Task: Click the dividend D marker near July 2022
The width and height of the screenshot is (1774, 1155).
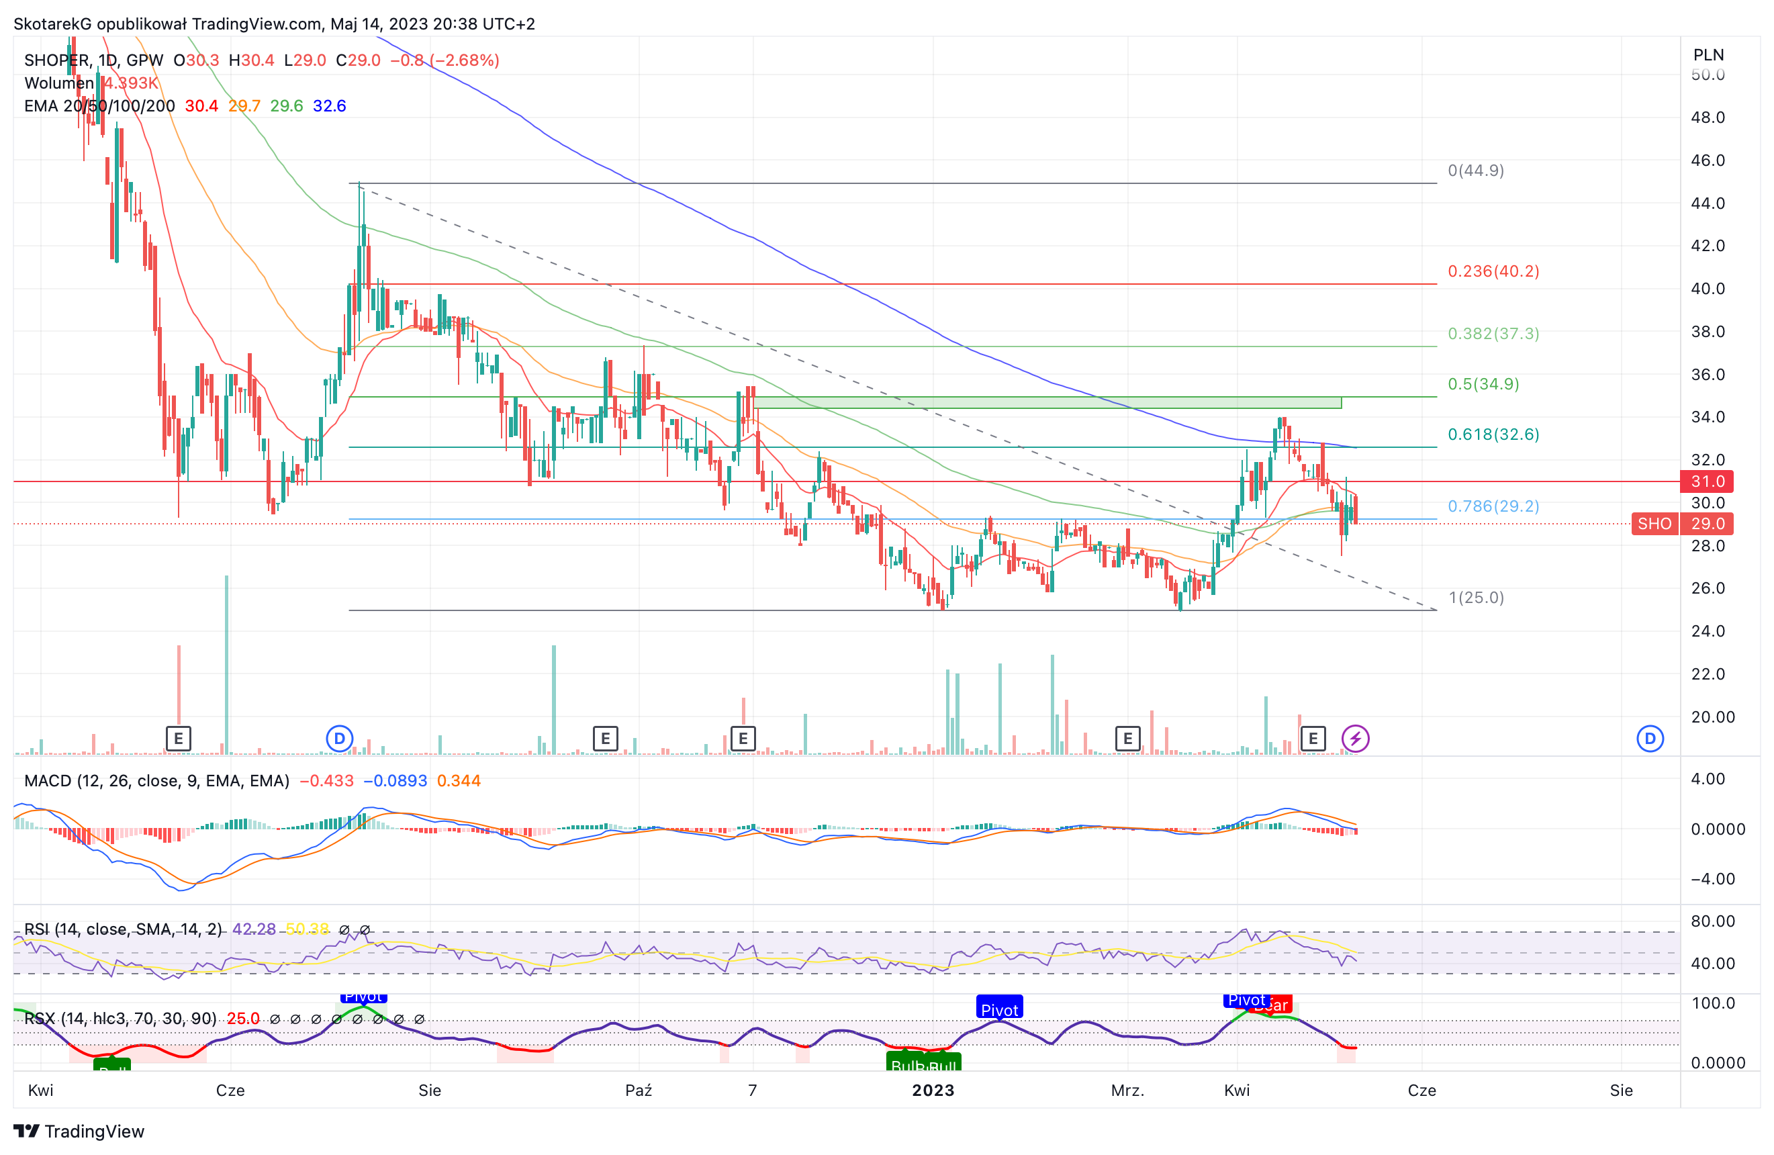Action: 339,739
